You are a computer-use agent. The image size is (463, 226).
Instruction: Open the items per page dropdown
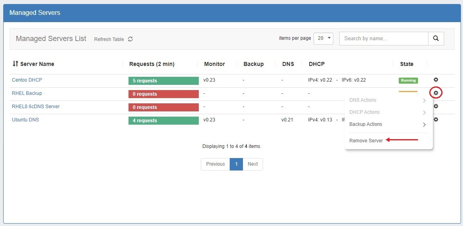[x=323, y=39]
